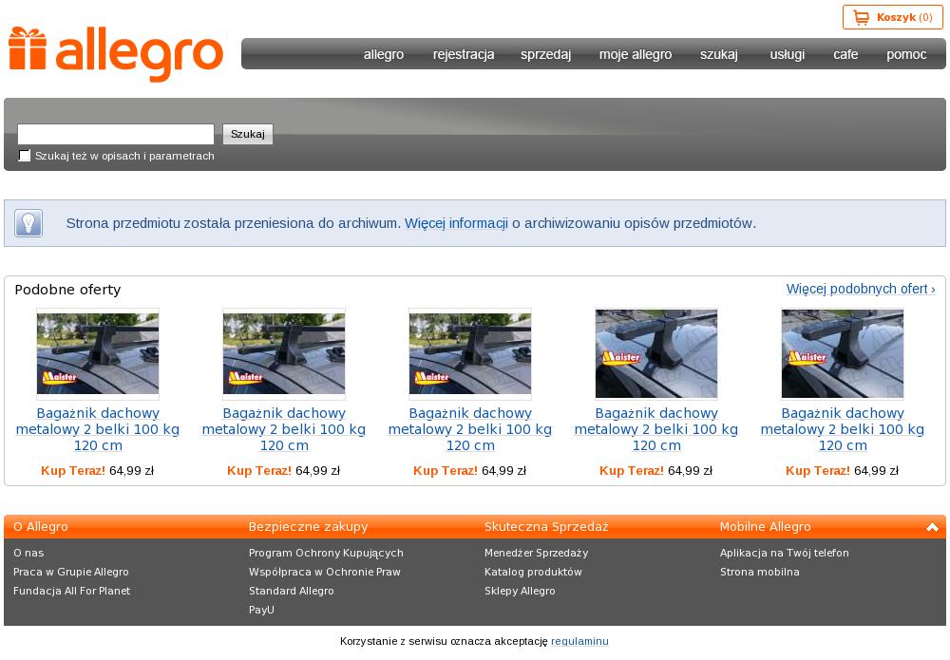Click the 'Podobne oferty' section heading
This screenshot has height=660, width=950.
click(x=67, y=290)
